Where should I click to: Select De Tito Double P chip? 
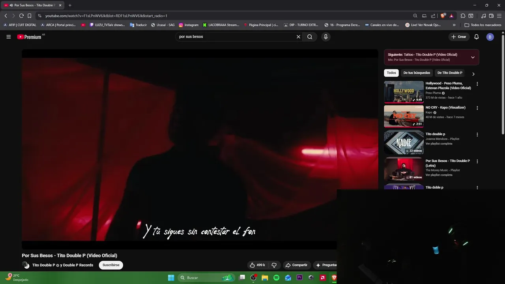(450, 73)
